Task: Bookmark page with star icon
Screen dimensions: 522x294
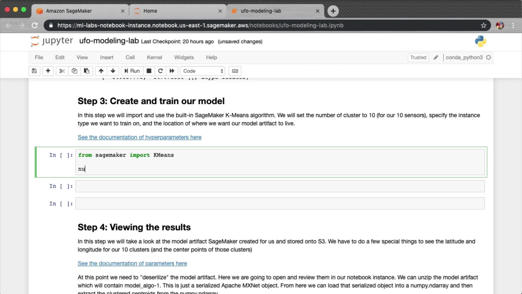Action: tap(483, 25)
